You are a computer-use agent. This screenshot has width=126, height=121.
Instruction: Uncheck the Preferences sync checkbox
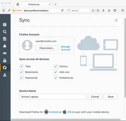(56, 78)
